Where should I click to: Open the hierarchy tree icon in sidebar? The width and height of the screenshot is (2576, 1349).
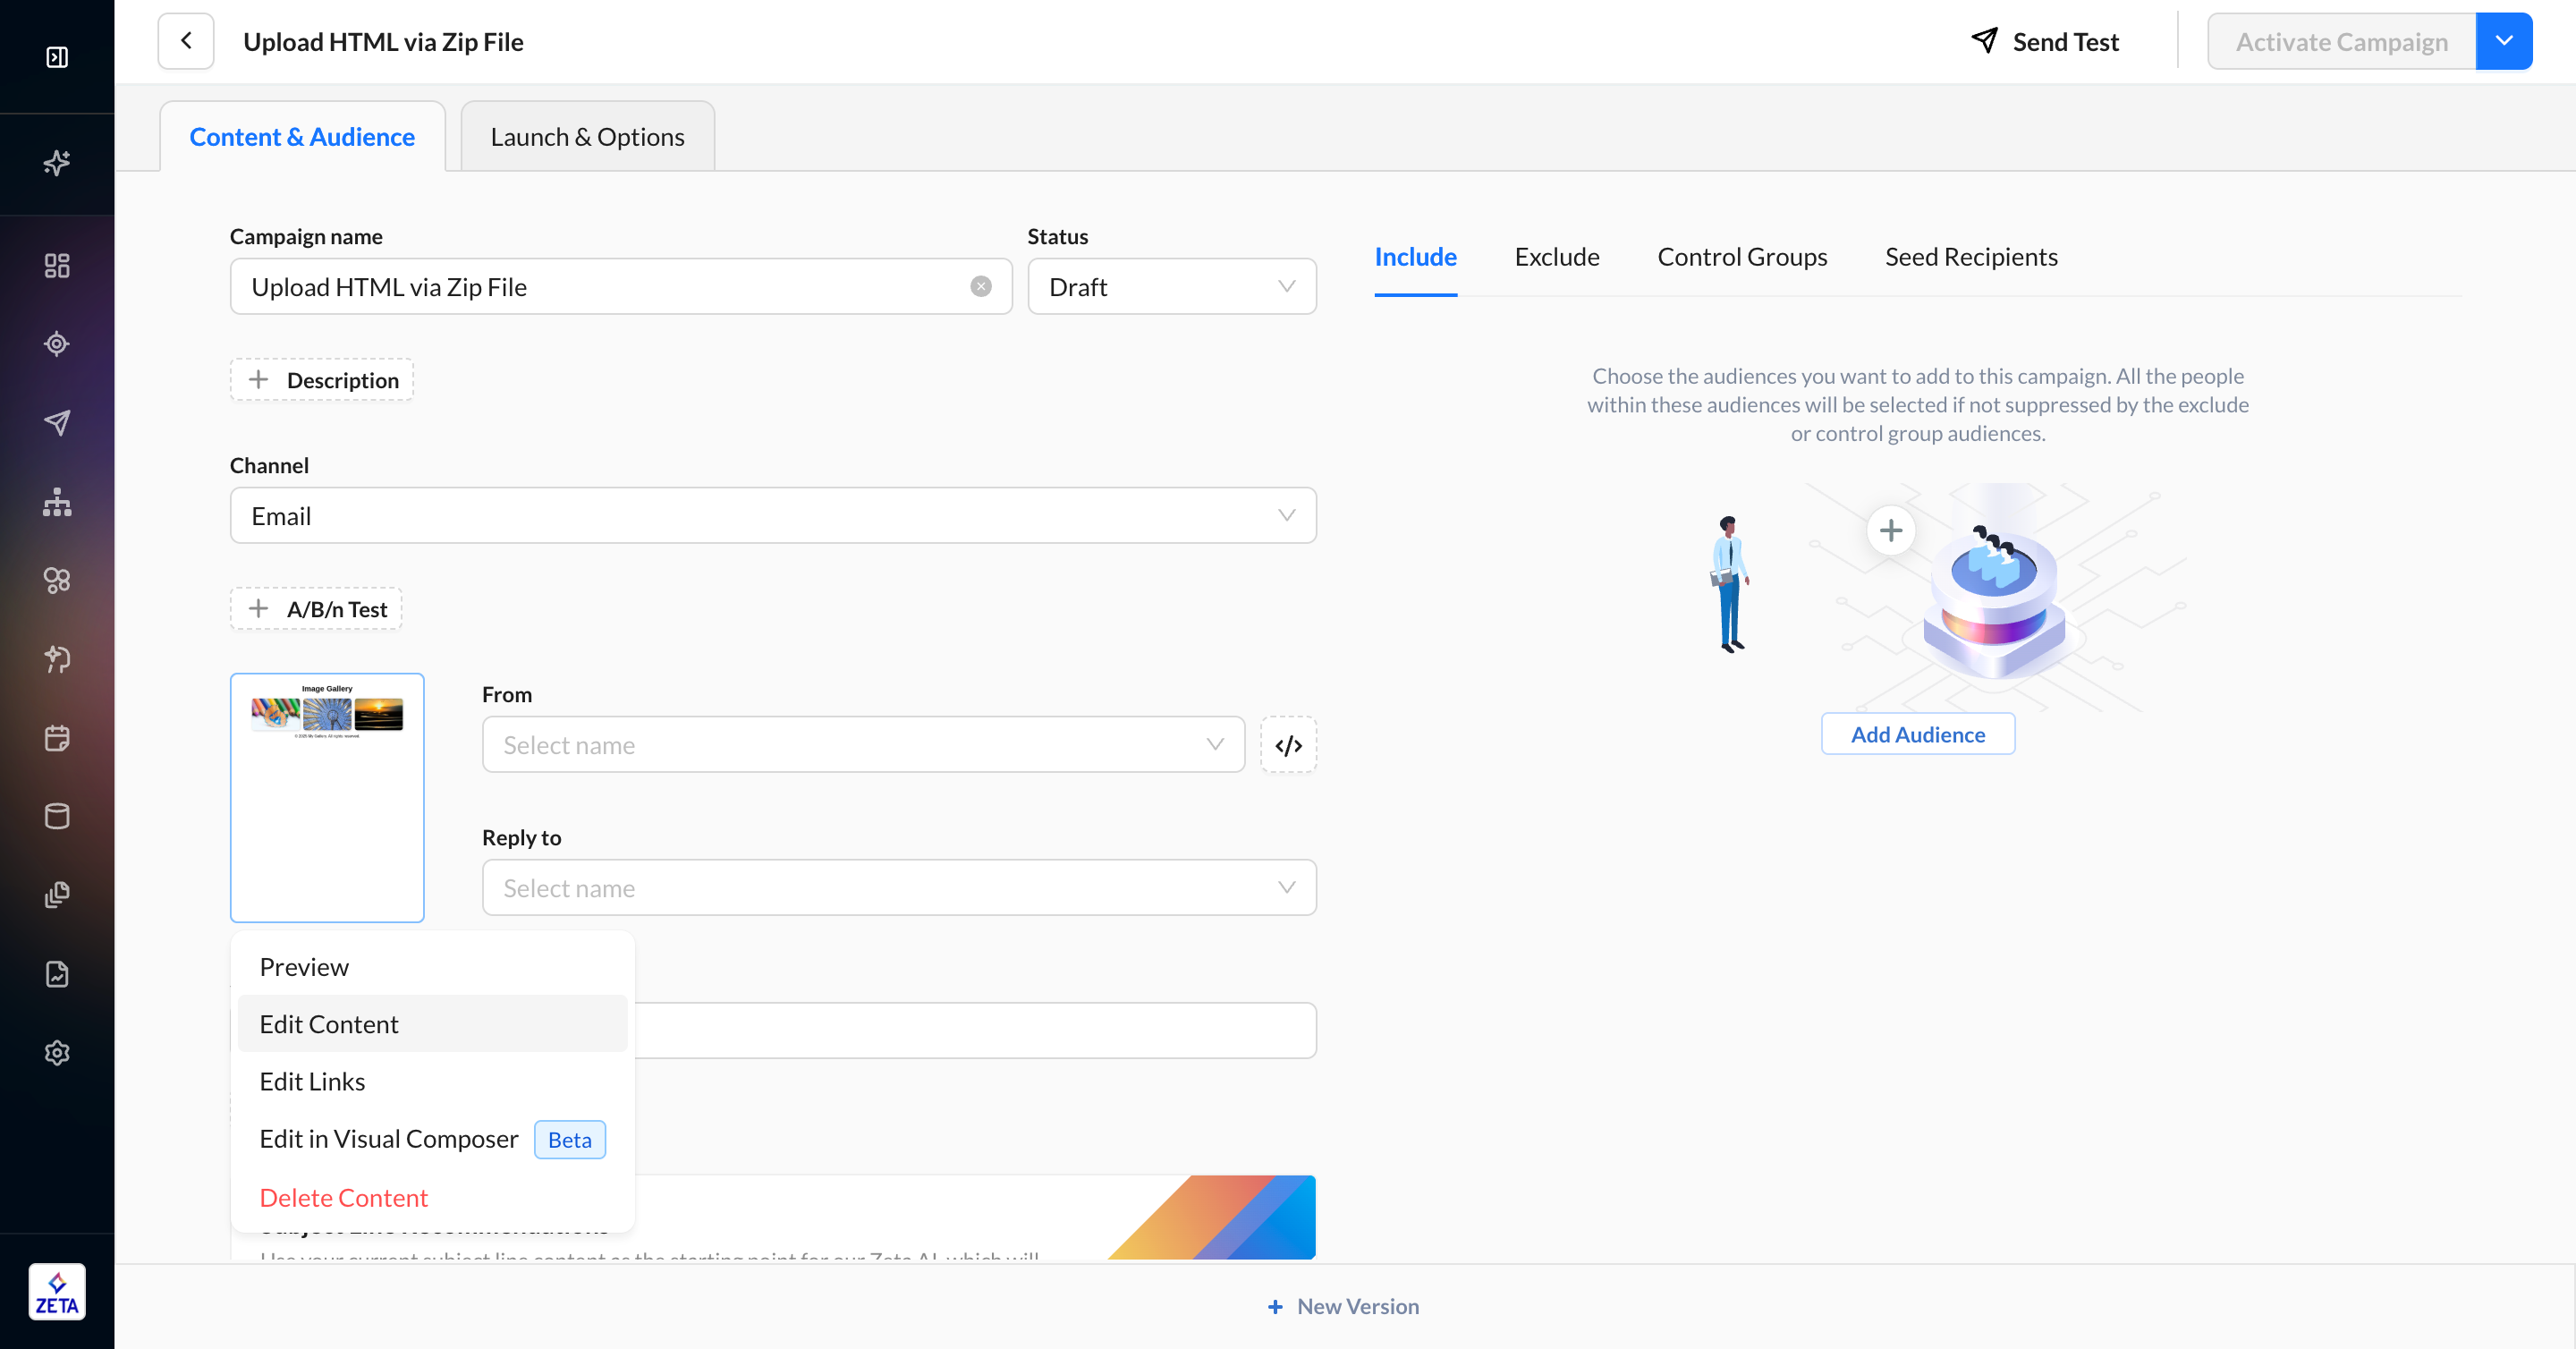(x=57, y=501)
